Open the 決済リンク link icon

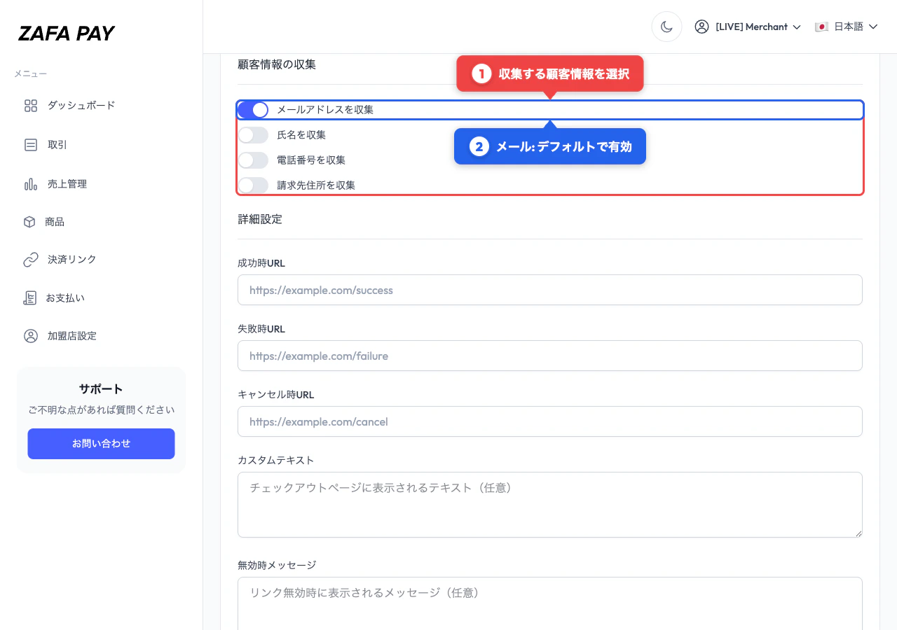(x=31, y=260)
